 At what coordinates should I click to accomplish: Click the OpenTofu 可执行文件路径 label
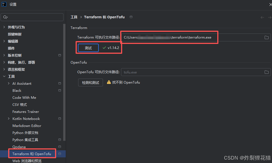pos(98,72)
